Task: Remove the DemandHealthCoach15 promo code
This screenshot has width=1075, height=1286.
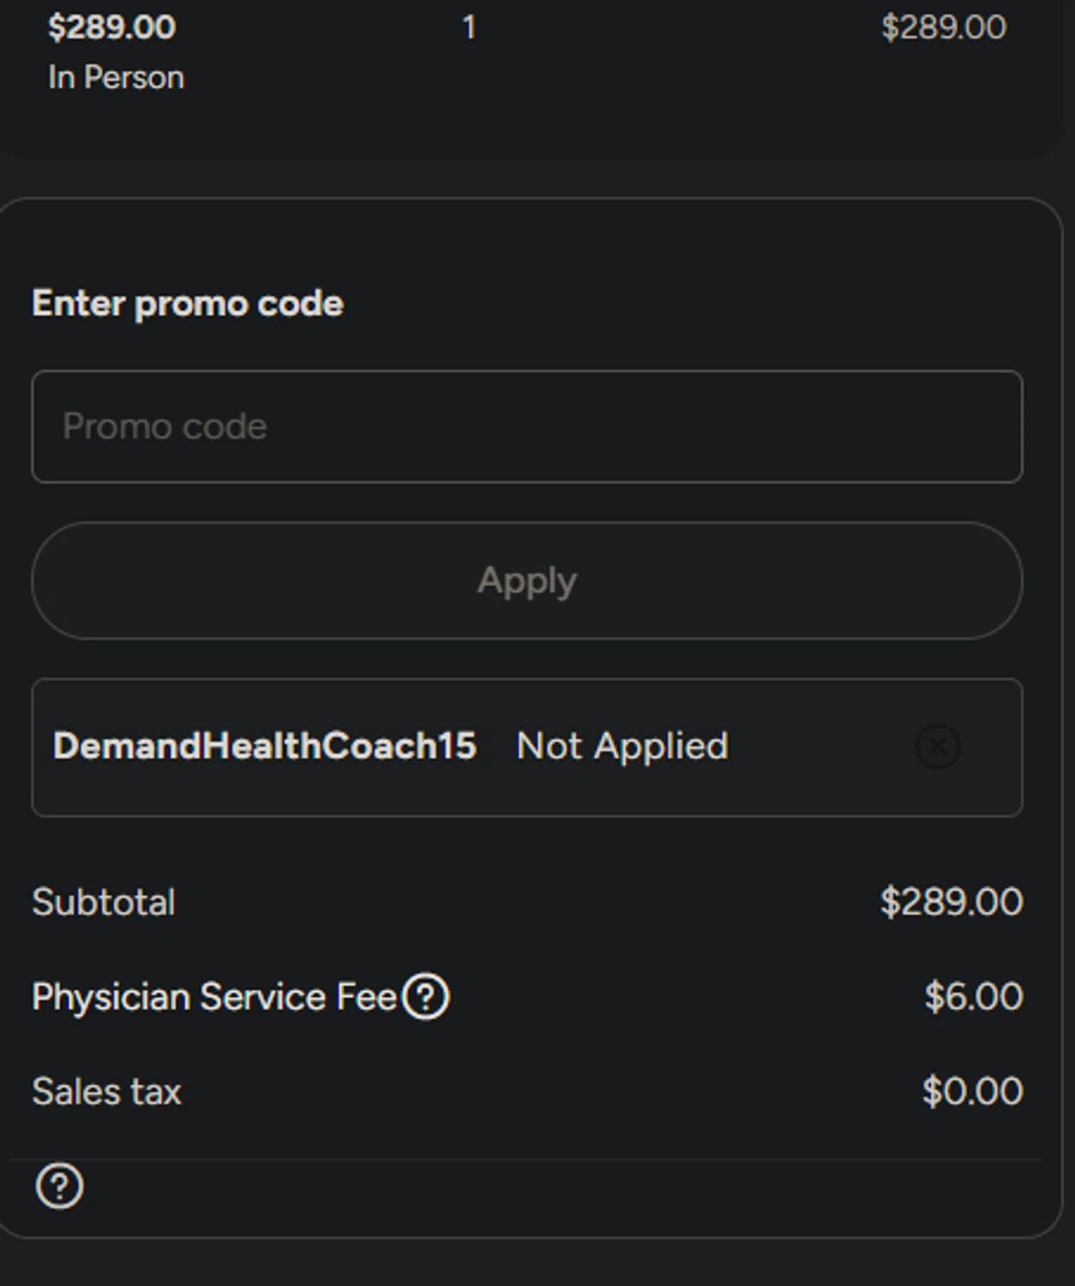Action: pyautogui.click(x=938, y=747)
